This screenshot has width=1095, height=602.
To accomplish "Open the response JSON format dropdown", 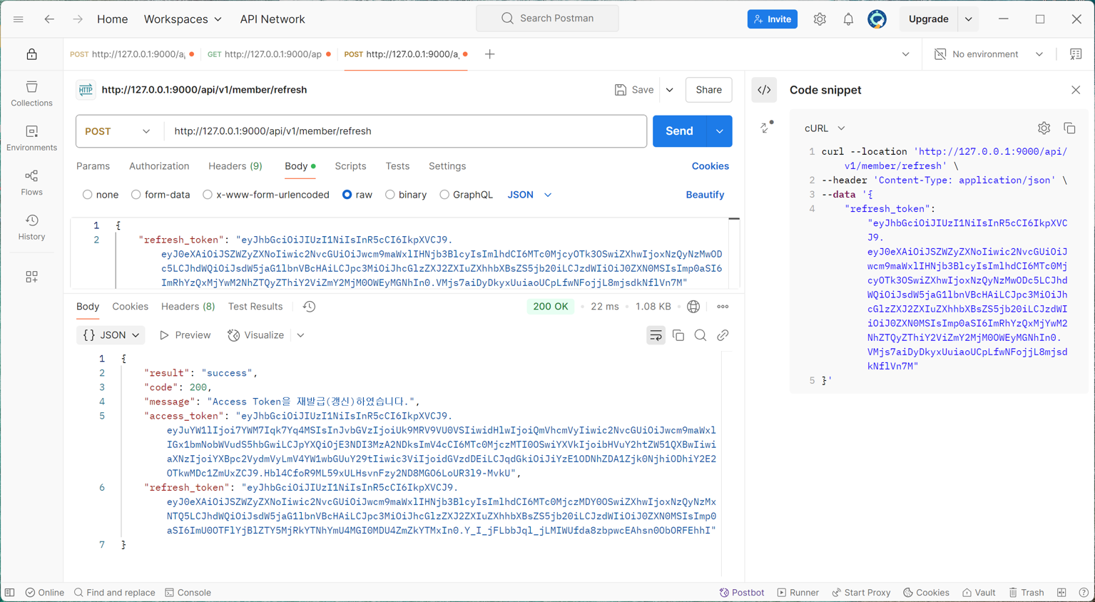I will pos(111,335).
